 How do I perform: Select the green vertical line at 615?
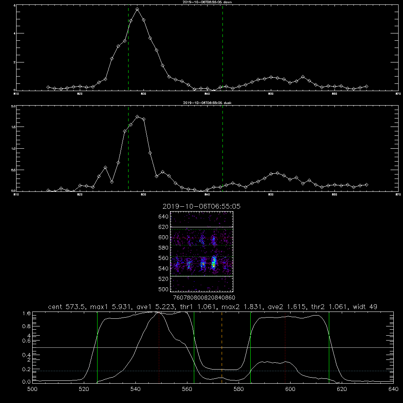329,347
